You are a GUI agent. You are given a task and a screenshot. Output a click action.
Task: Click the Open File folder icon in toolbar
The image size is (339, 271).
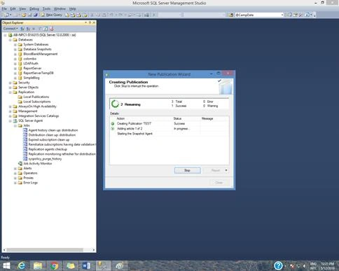[24, 15]
